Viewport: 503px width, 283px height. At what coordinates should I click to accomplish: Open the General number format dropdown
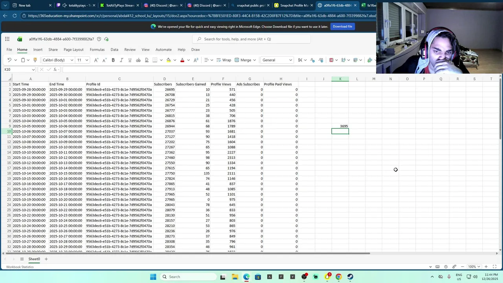277,60
